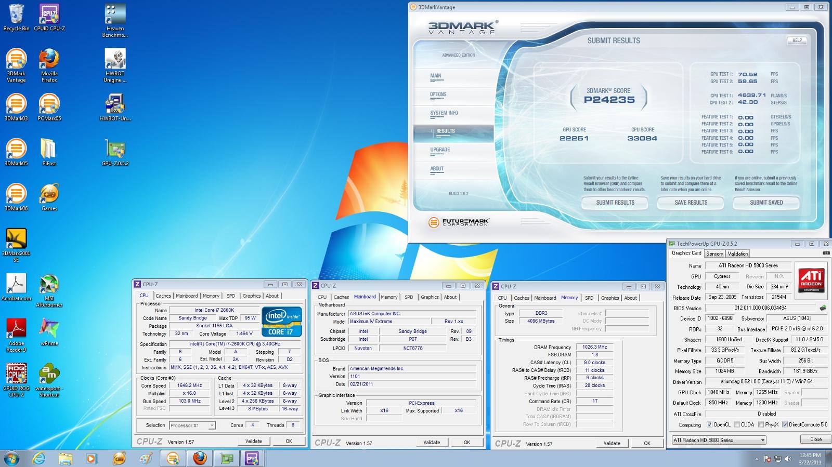Open the Recycle Bin desktop icon

click(x=16, y=18)
